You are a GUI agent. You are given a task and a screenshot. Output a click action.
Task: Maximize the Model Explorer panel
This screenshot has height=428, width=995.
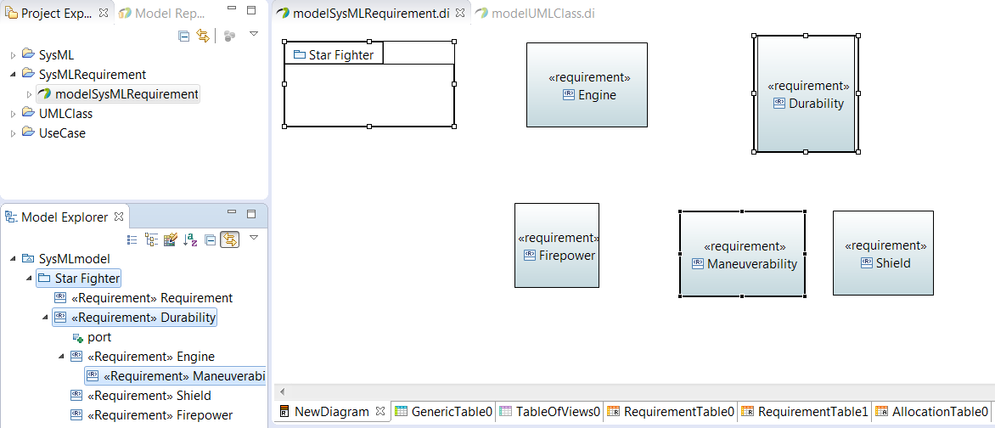pos(251,214)
